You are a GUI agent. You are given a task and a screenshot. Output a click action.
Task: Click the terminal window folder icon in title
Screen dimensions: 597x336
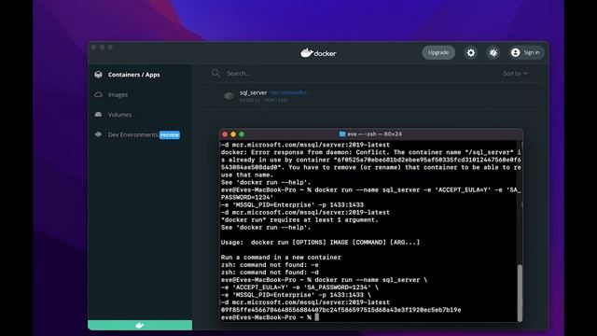click(342, 134)
